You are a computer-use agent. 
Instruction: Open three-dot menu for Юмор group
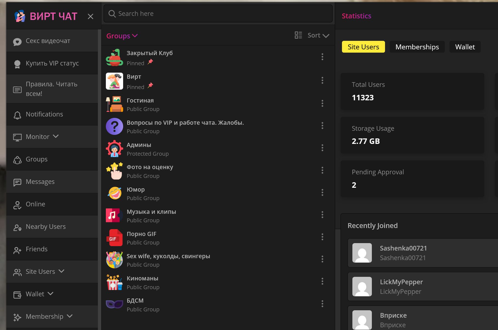(x=322, y=192)
